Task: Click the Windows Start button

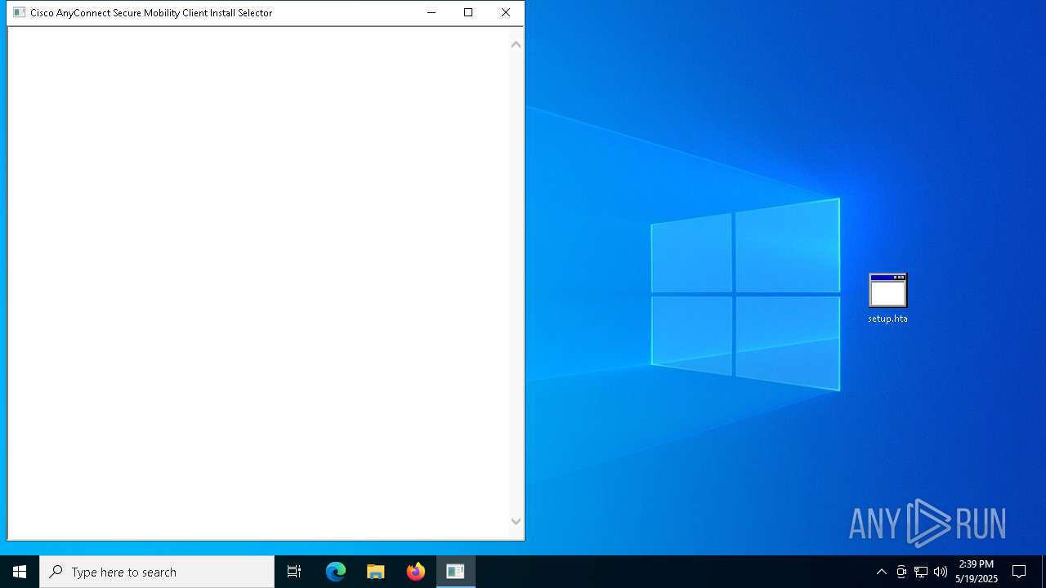Action: [x=20, y=572]
